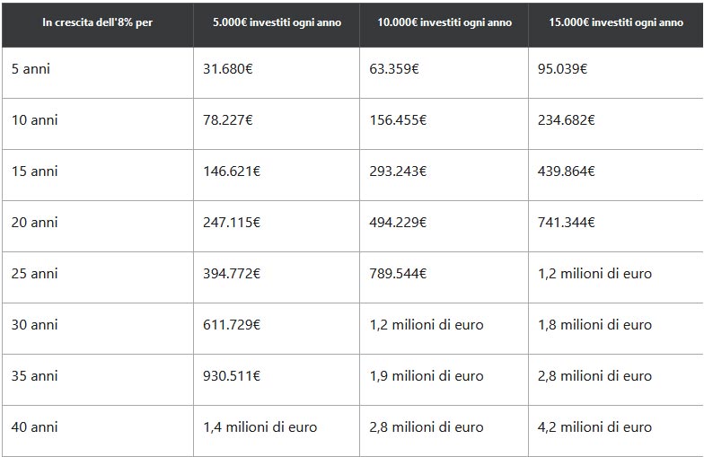Click the "25 anni" row label
The image size is (704, 457).
click(35, 273)
